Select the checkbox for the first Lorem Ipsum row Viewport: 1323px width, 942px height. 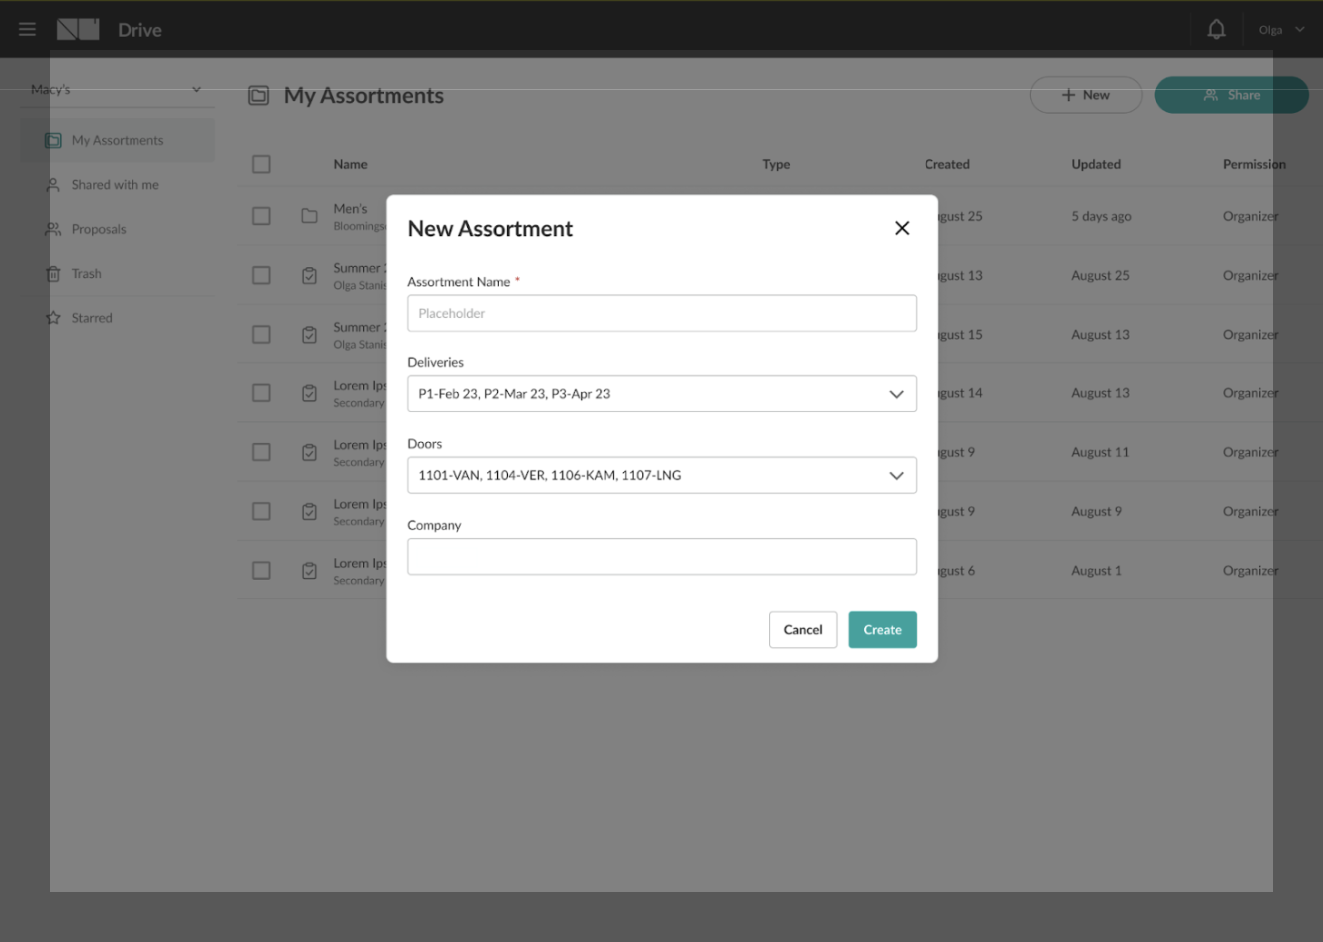[261, 392]
